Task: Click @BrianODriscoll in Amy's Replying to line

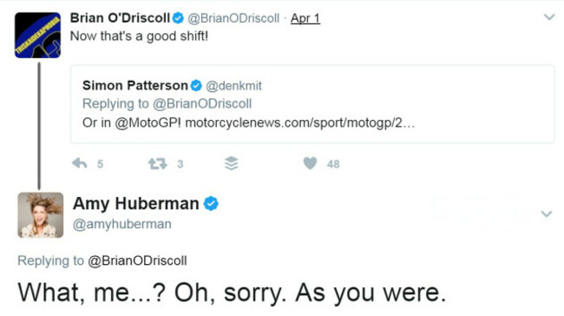Action: coord(137,260)
